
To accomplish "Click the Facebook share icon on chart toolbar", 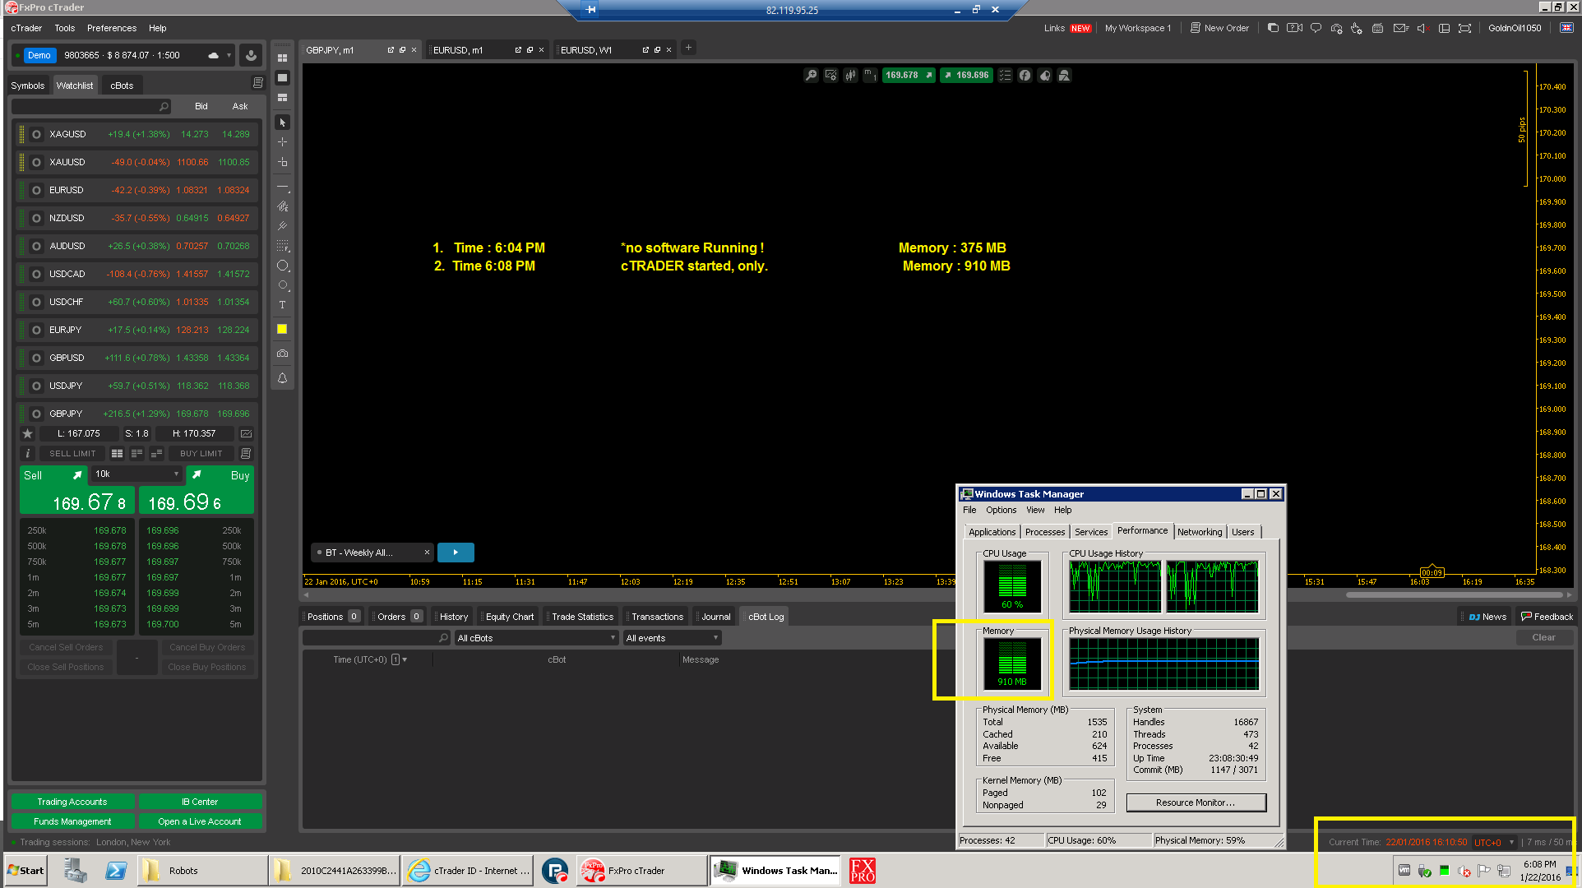I will pos(1025,75).
